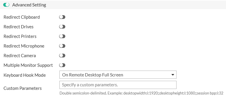Focus the Custom Parameters text field
Screen dimensions: 226x105
[118, 85]
